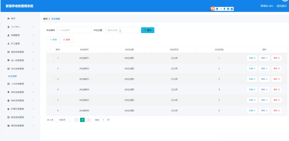289x141 pixels.
Task: Open the 10条/页 page size dropdown
Action: click(x=63, y=120)
